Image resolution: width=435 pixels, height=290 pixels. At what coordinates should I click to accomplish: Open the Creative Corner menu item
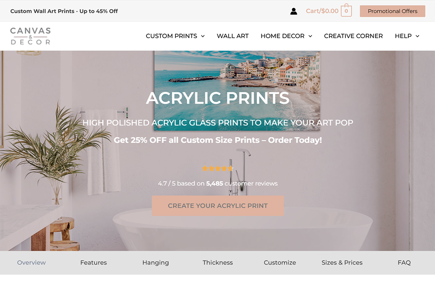[353, 36]
